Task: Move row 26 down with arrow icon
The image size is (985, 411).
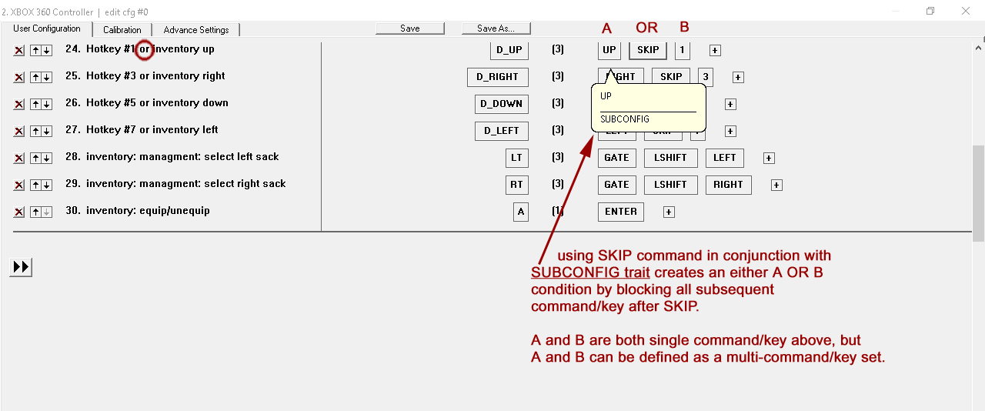Action: 47,105
